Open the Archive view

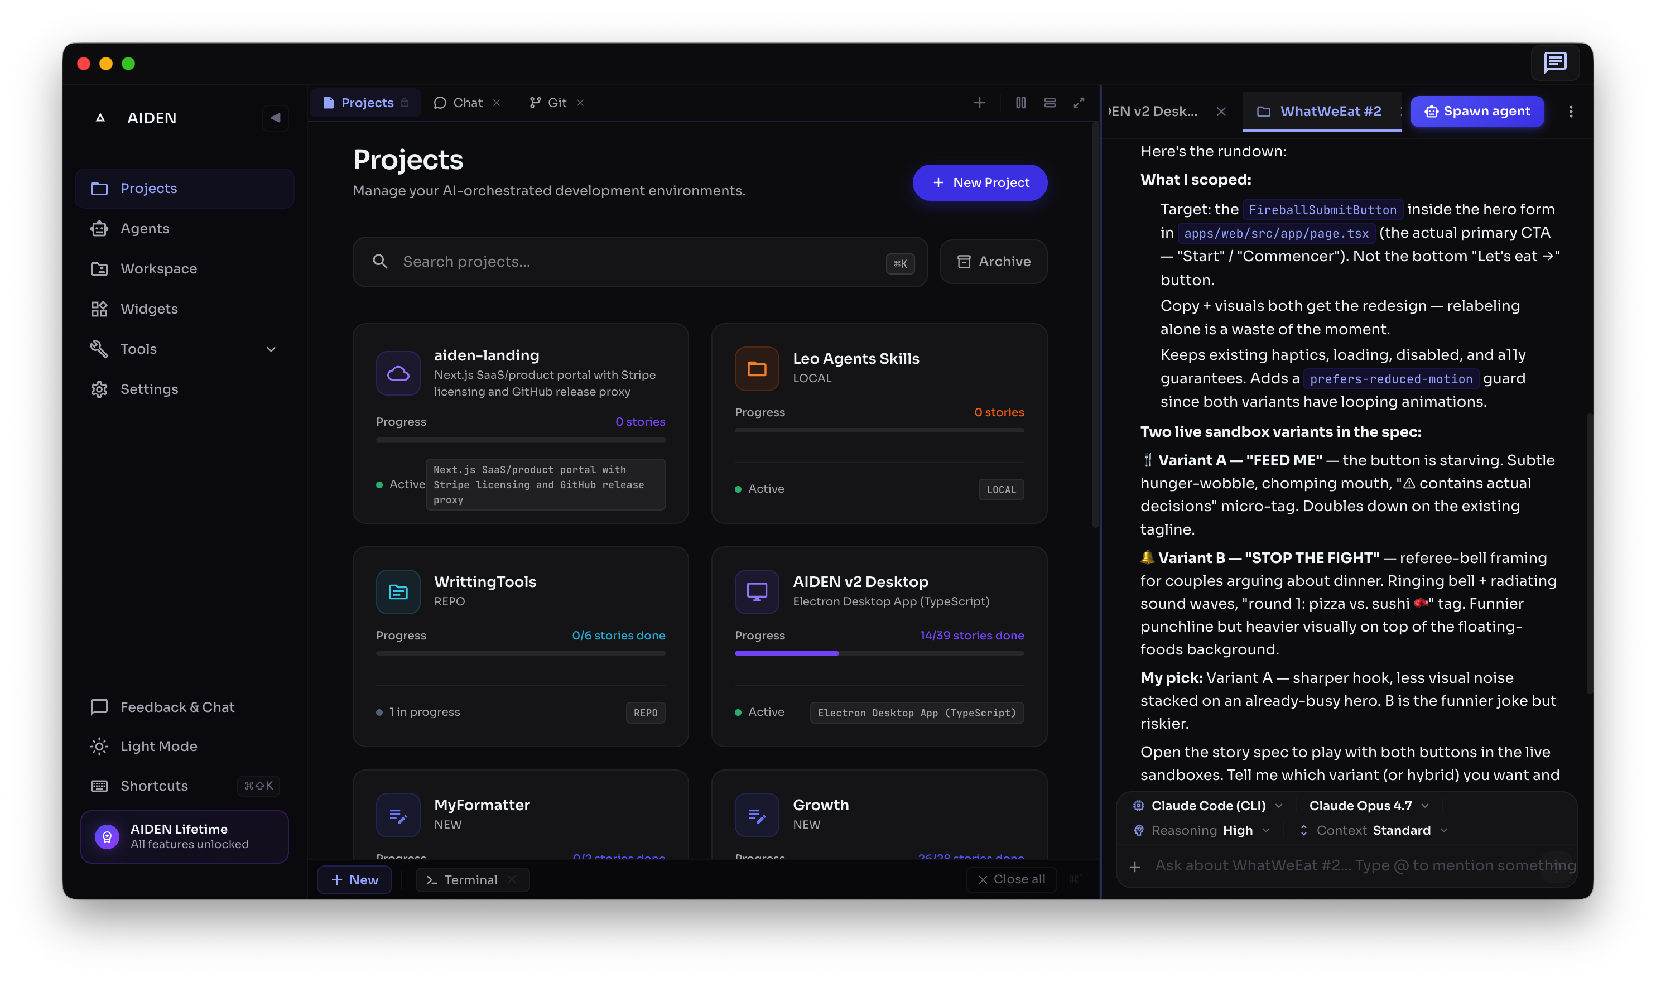(993, 262)
